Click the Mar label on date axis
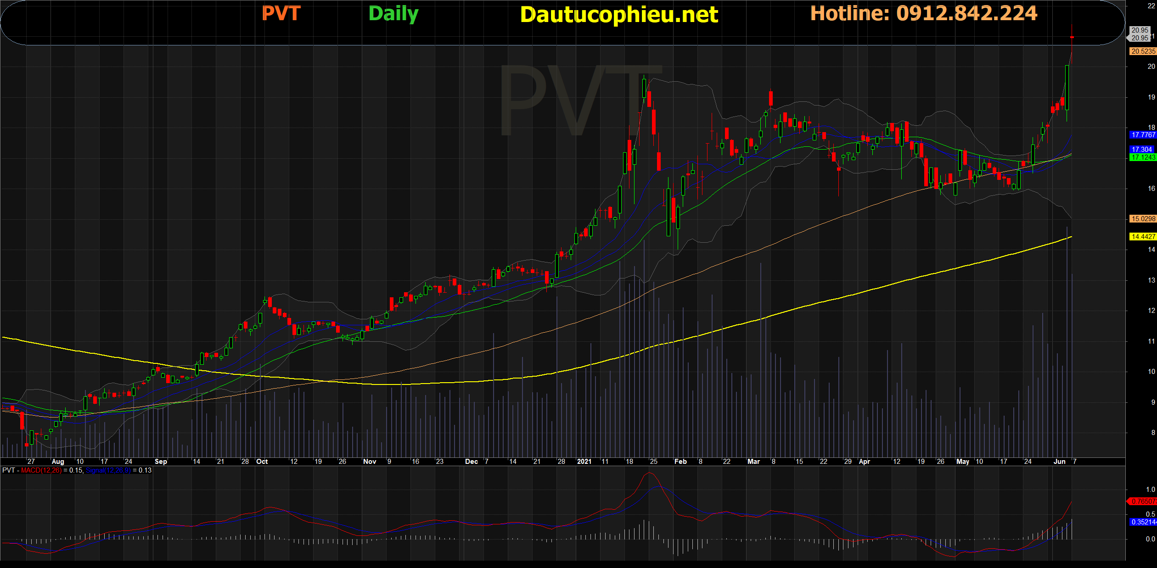The height and width of the screenshot is (568, 1157). 753,462
